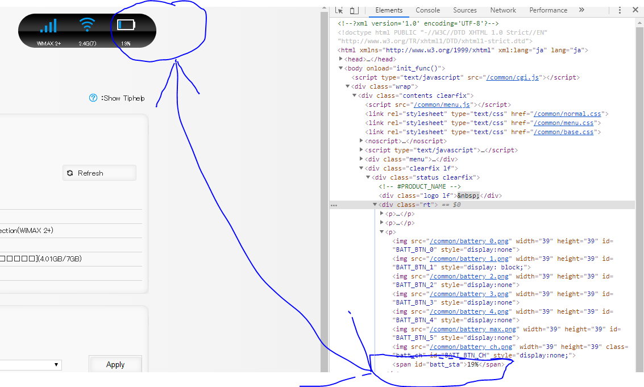
Task: Click the Refresh button
Action: pyautogui.click(x=99, y=173)
